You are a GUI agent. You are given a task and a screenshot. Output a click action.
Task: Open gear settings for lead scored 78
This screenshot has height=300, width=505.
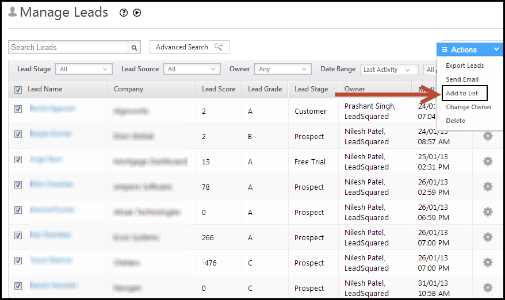pyautogui.click(x=488, y=187)
